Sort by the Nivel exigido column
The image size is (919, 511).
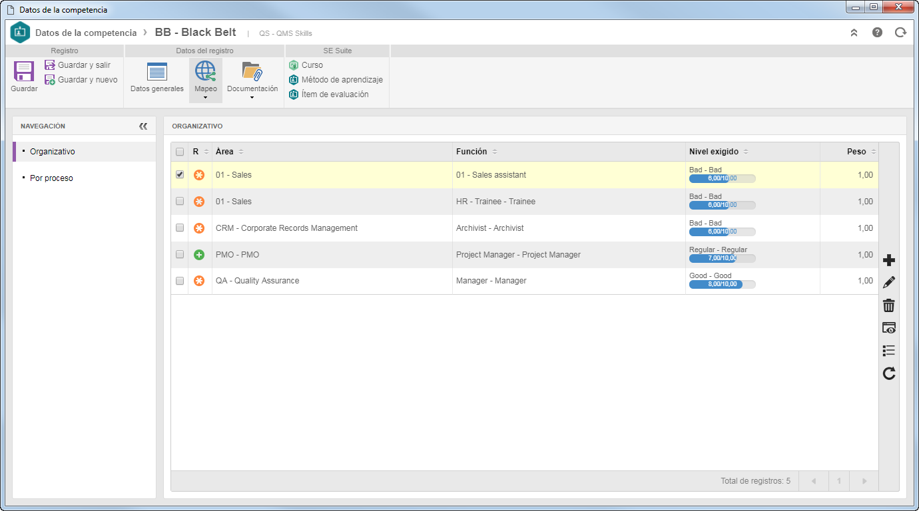click(753, 152)
